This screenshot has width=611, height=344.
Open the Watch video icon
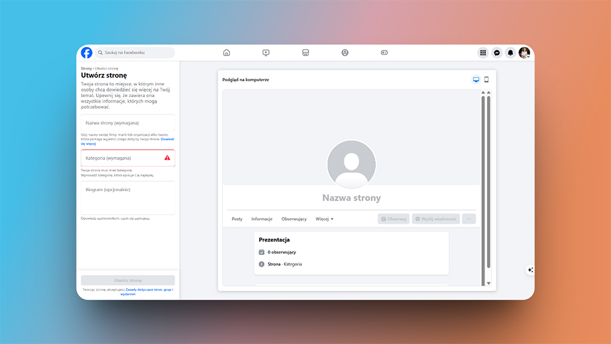[266, 53]
